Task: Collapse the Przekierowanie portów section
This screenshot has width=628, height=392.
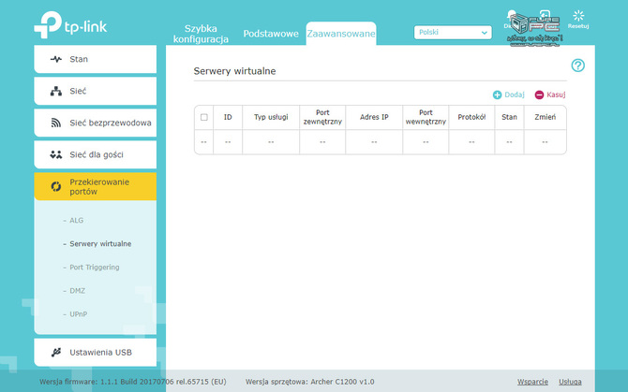Action: tap(95, 186)
